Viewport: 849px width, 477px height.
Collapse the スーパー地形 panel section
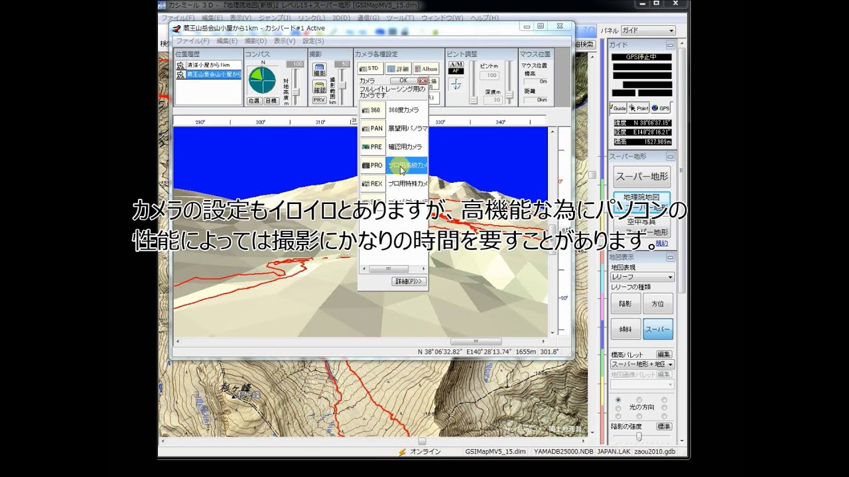[670, 156]
